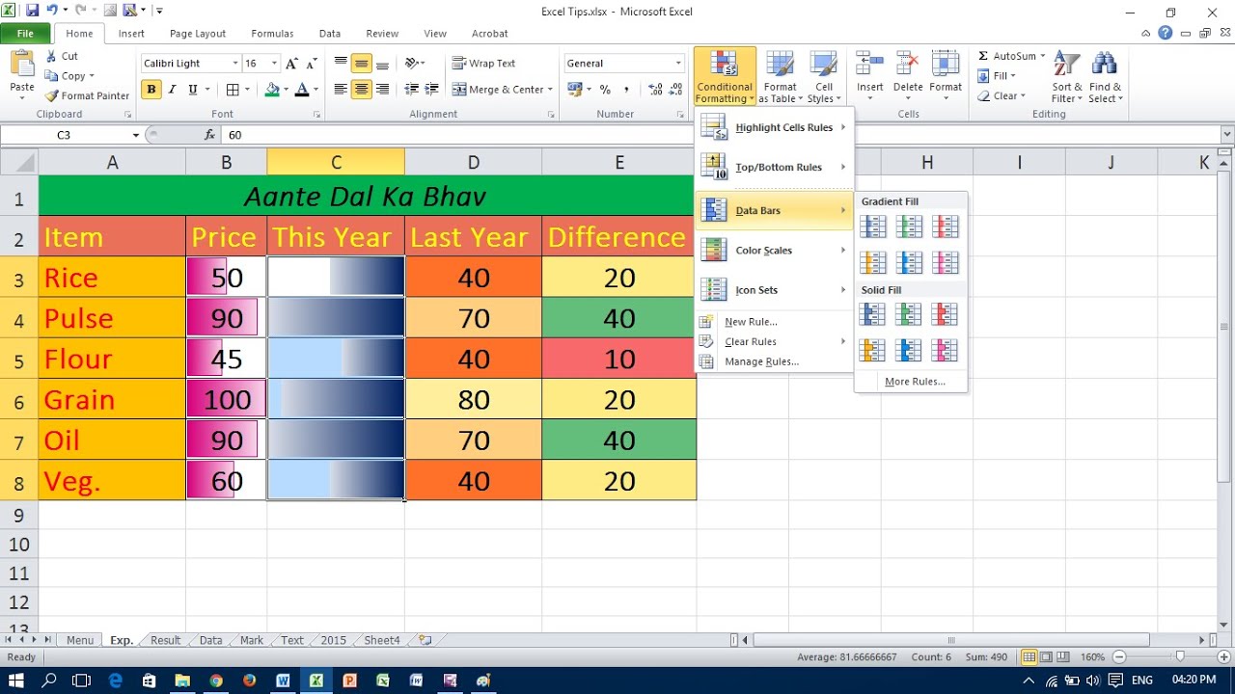1235x694 pixels.
Task: Choose red gradient fill data bar
Action: pos(946,227)
